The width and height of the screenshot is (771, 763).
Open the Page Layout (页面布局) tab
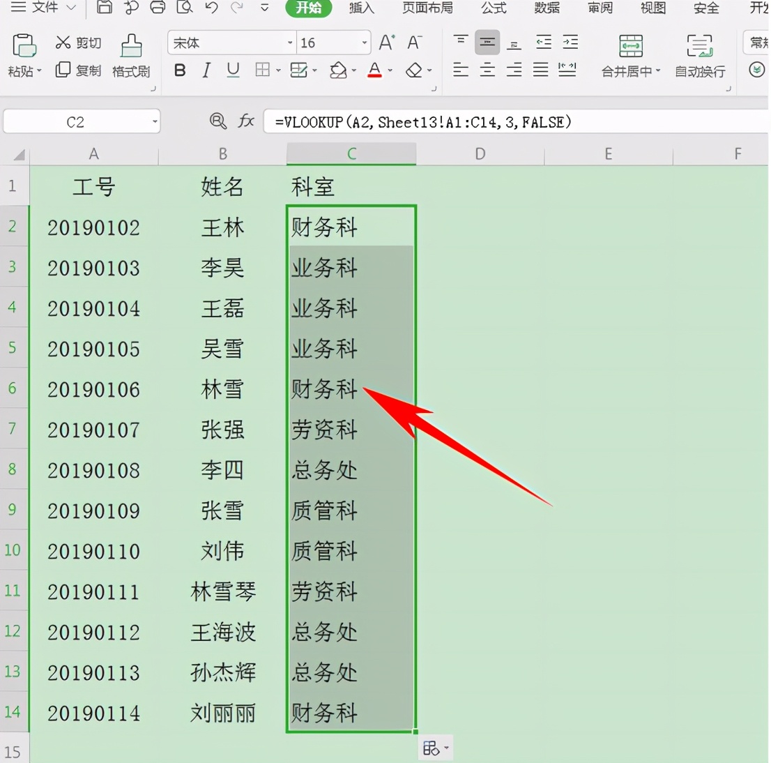[427, 8]
